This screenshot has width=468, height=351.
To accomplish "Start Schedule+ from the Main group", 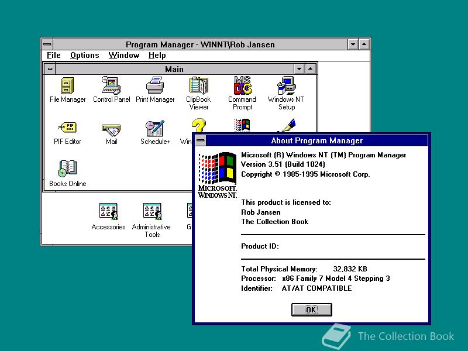I will point(154,128).
